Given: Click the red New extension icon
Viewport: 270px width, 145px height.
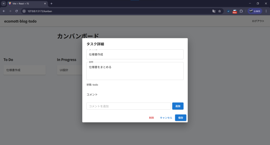Looking at the screenshot, I should click(235, 11).
